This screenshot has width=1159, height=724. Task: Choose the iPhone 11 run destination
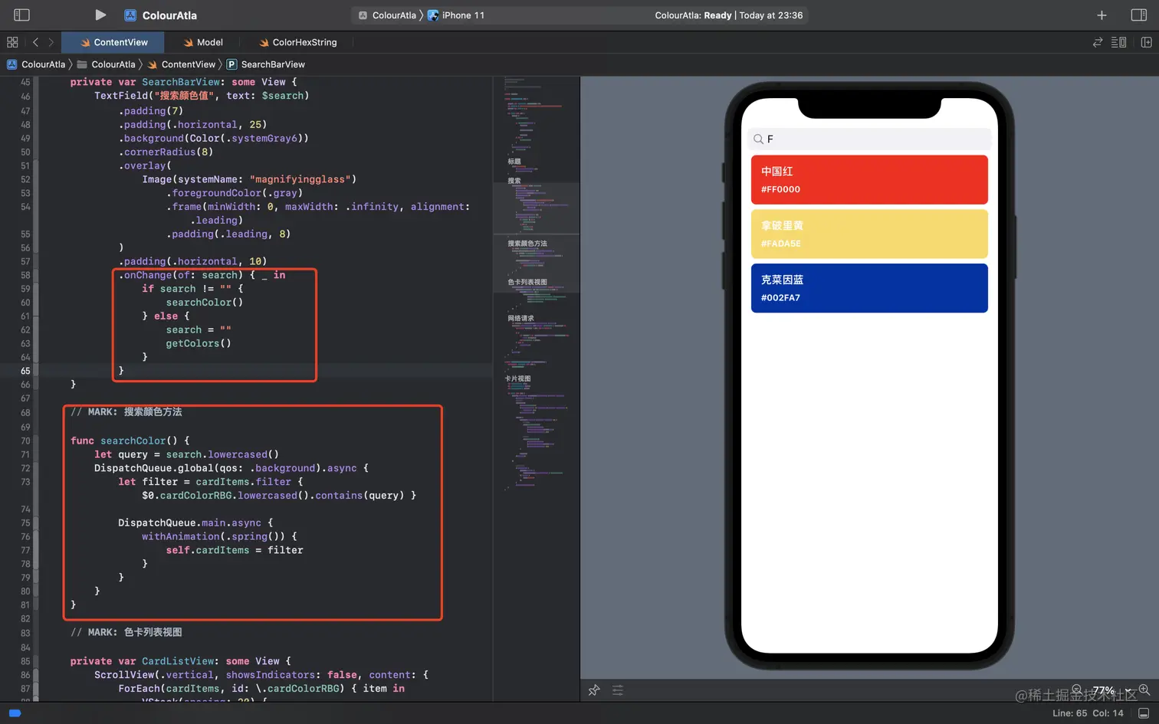tap(456, 15)
